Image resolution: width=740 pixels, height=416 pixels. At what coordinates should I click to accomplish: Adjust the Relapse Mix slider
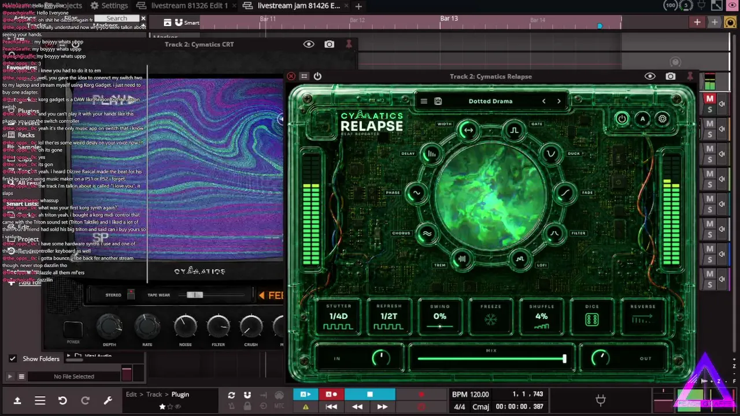pyautogui.click(x=491, y=359)
